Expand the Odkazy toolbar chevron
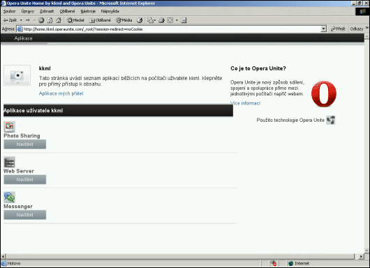Screen dimensions: 370x268 [367, 28]
